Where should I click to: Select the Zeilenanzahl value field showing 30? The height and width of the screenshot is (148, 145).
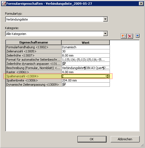tap(86, 51)
